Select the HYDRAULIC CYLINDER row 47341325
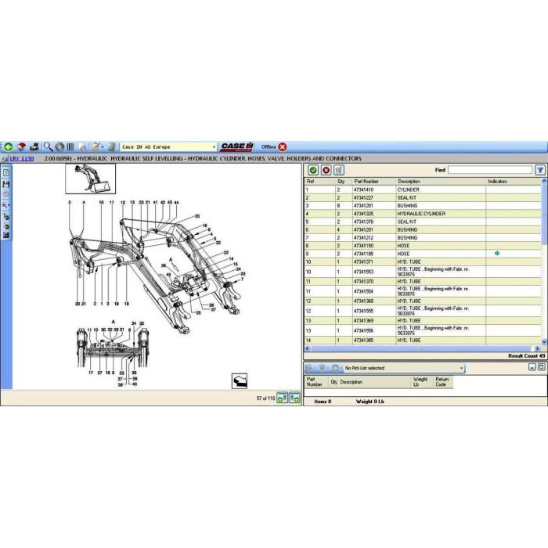 coord(423,214)
